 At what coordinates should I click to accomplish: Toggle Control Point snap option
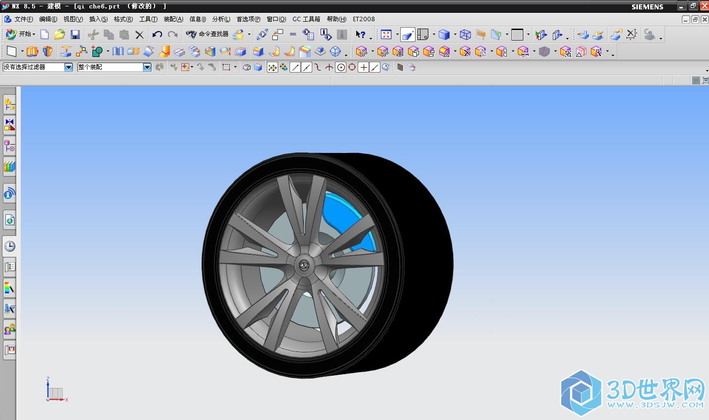pyautogui.click(x=318, y=67)
